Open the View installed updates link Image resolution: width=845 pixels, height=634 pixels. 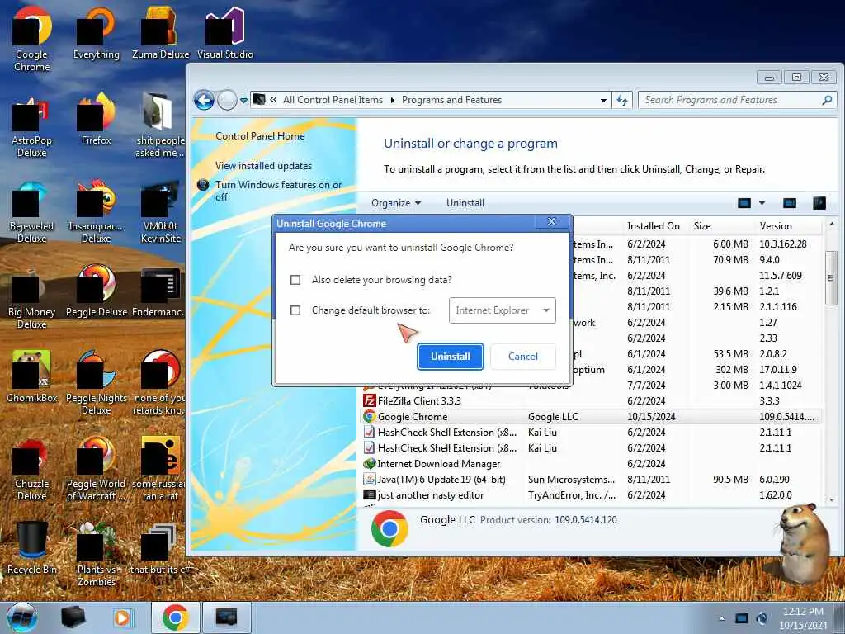tap(263, 166)
